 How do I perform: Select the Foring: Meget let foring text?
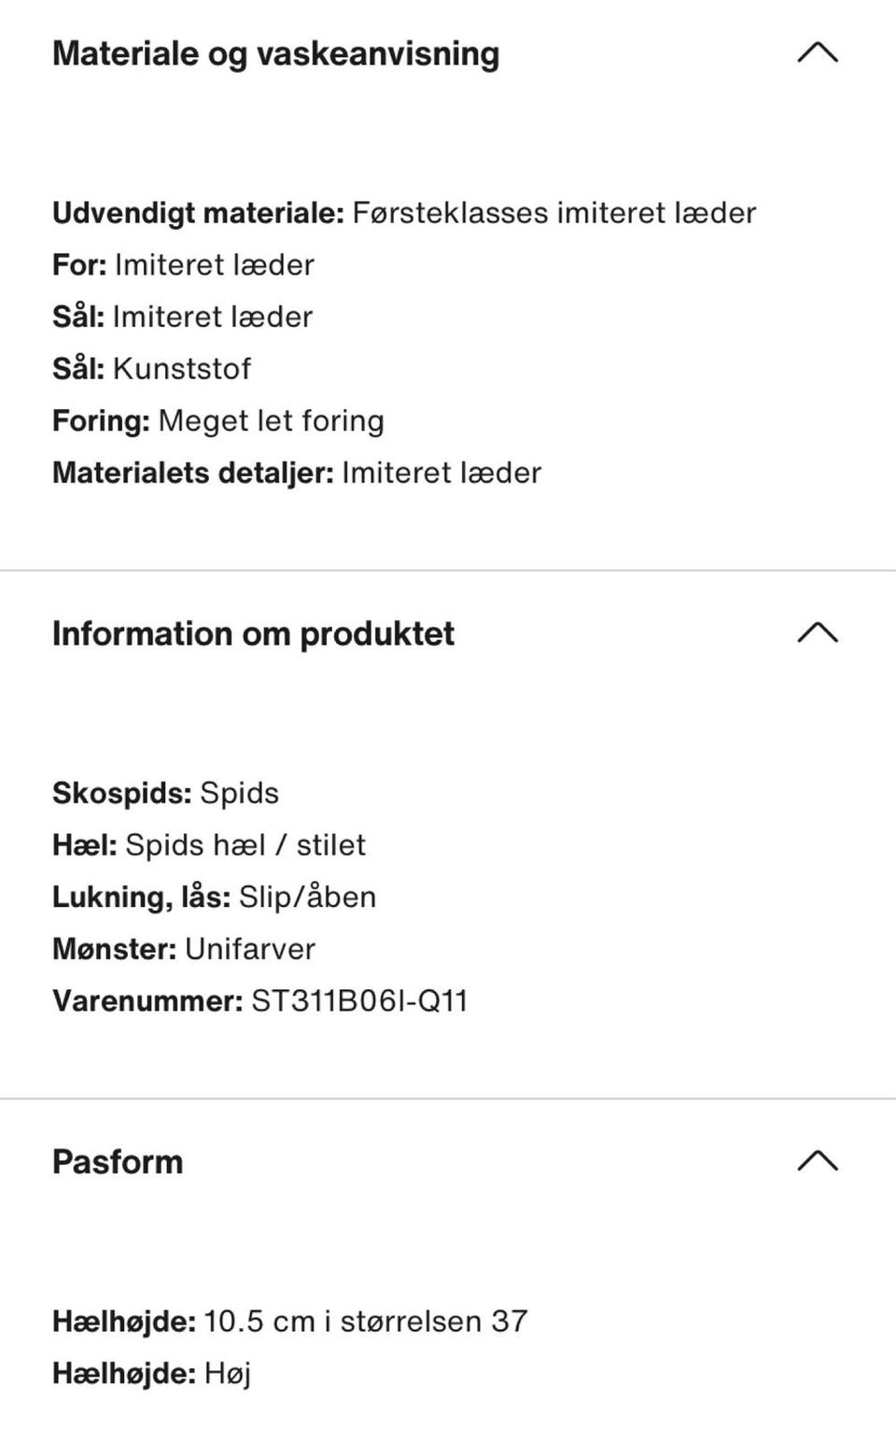217,420
